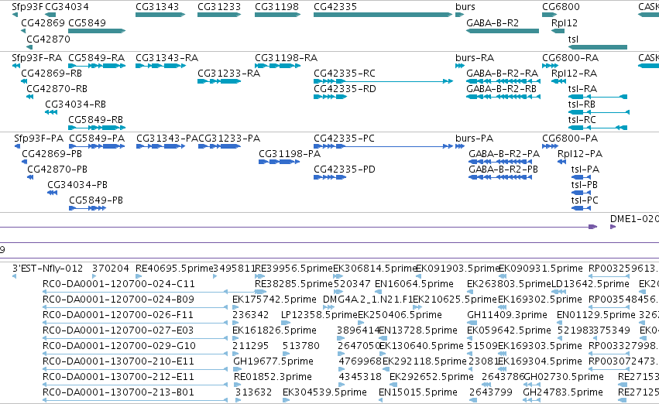The image size is (659, 404).
Task: Select the GABA-B-R2 gene label
Action: pos(493,22)
